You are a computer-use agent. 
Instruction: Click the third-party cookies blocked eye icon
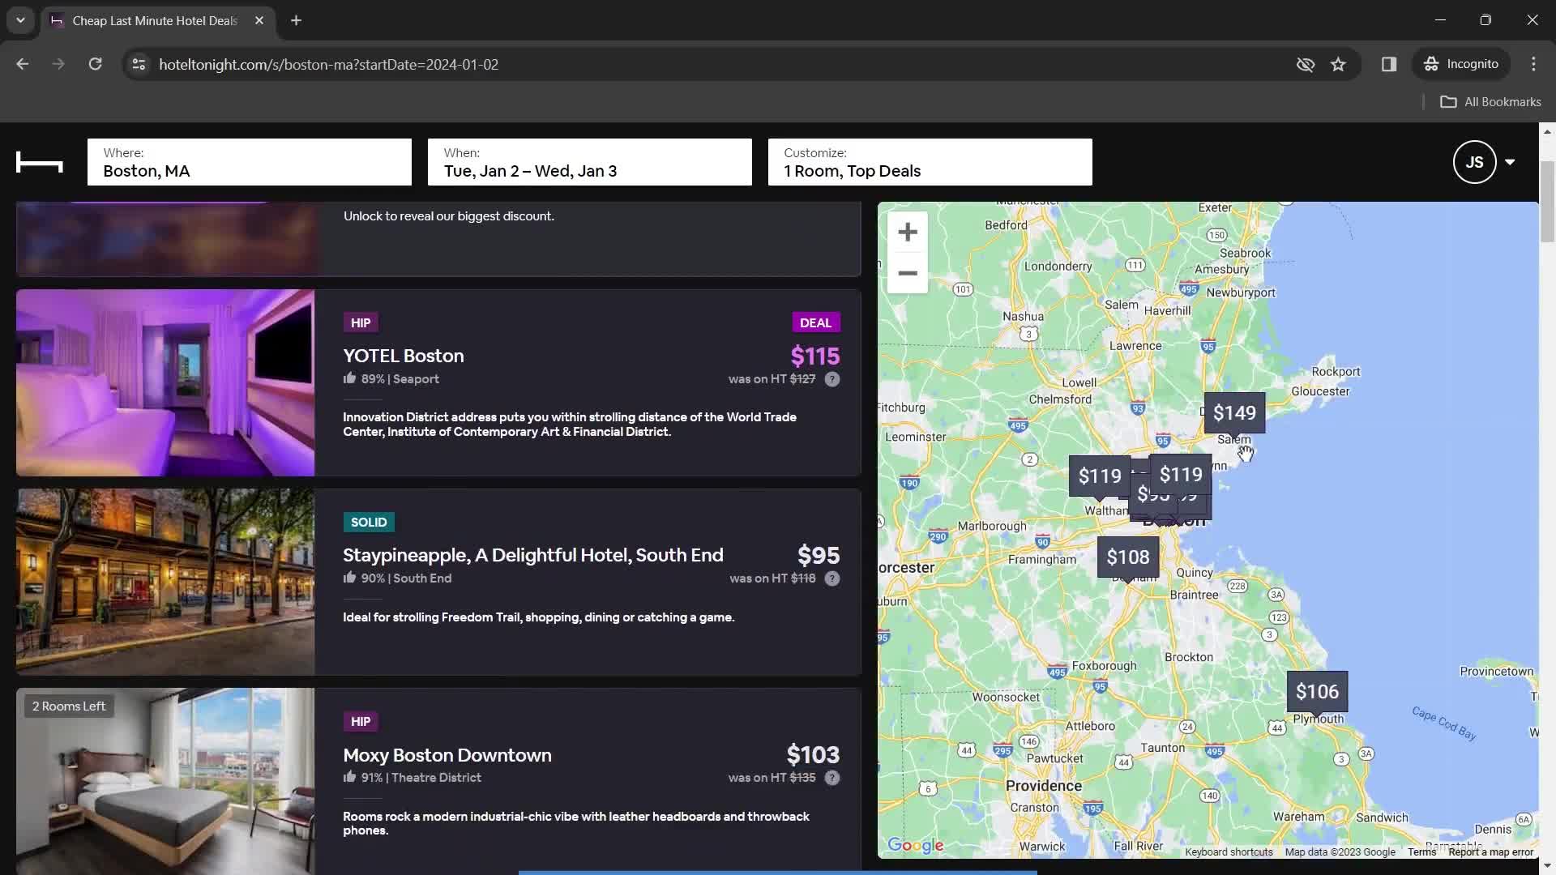pos(1305,64)
